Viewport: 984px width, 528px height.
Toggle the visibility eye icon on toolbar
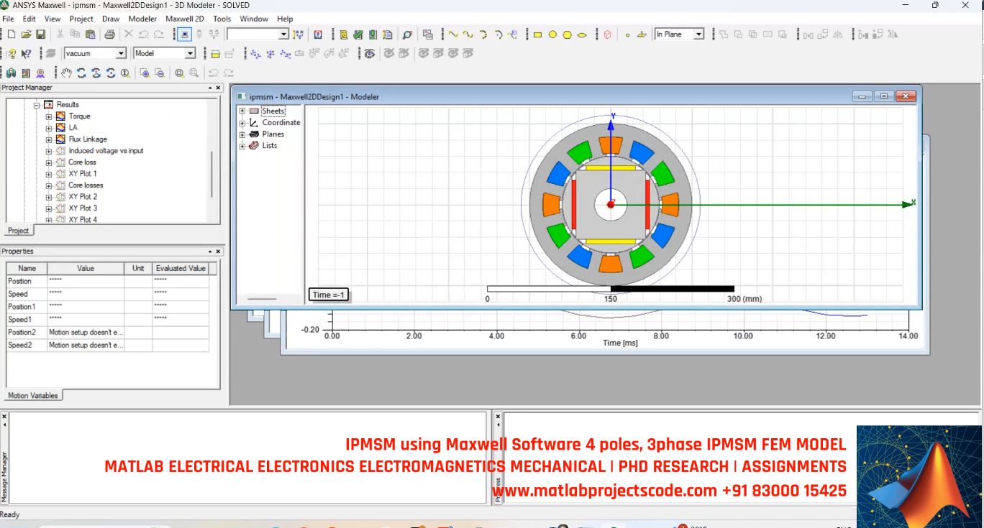click(x=370, y=53)
